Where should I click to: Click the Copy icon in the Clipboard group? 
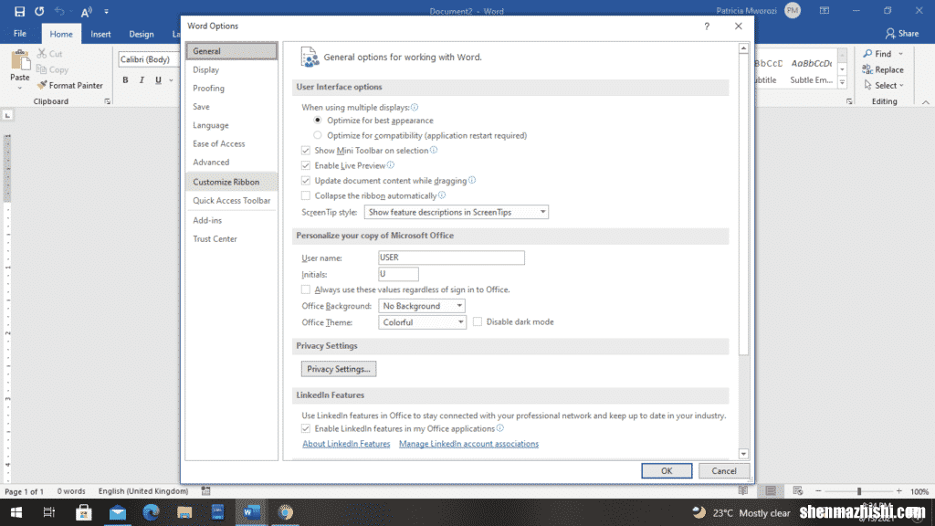tap(42, 69)
